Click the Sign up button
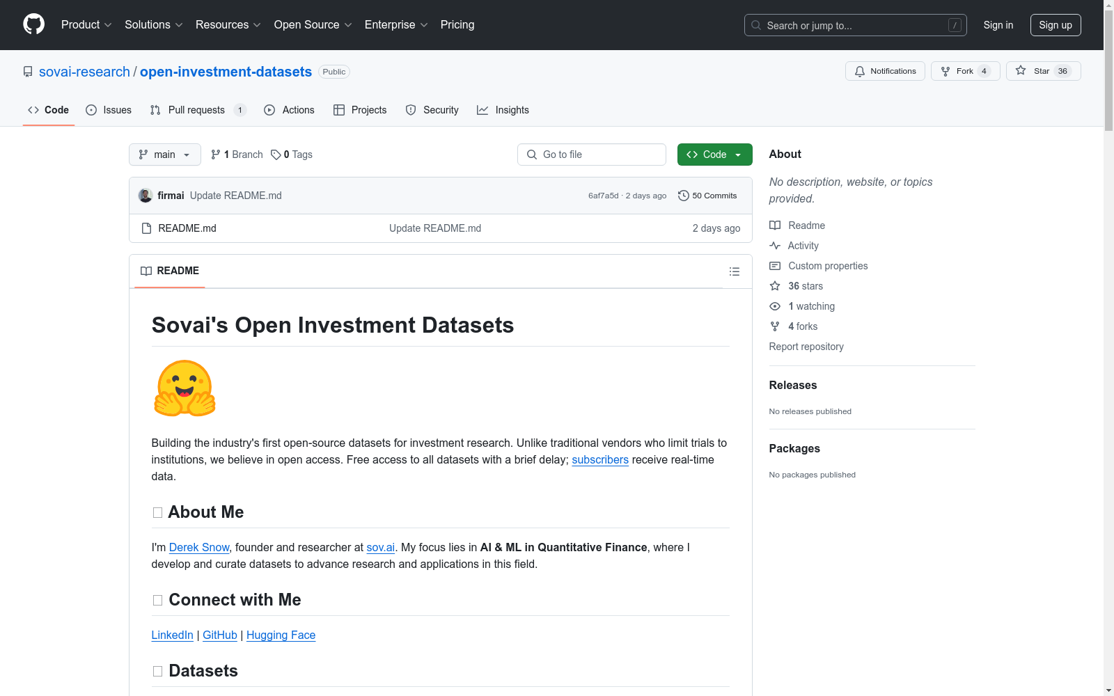This screenshot has width=1114, height=696. (1056, 25)
